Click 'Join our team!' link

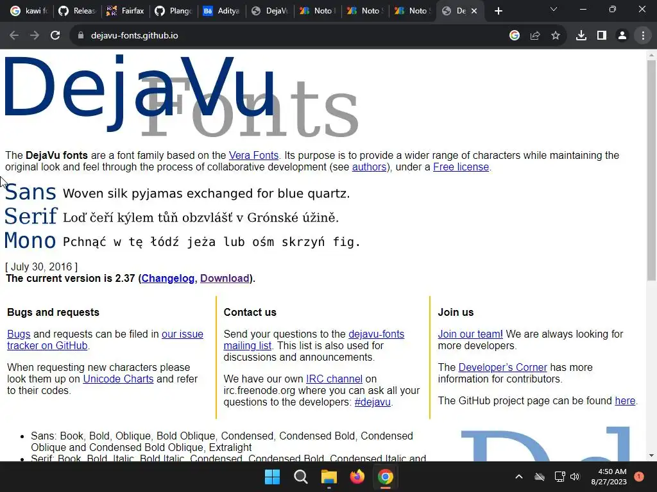470,334
